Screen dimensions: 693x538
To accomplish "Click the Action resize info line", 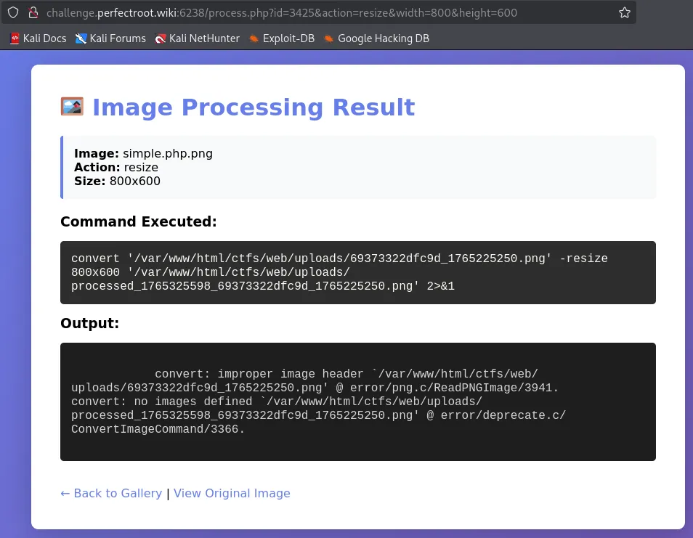I will pyautogui.click(x=116, y=168).
